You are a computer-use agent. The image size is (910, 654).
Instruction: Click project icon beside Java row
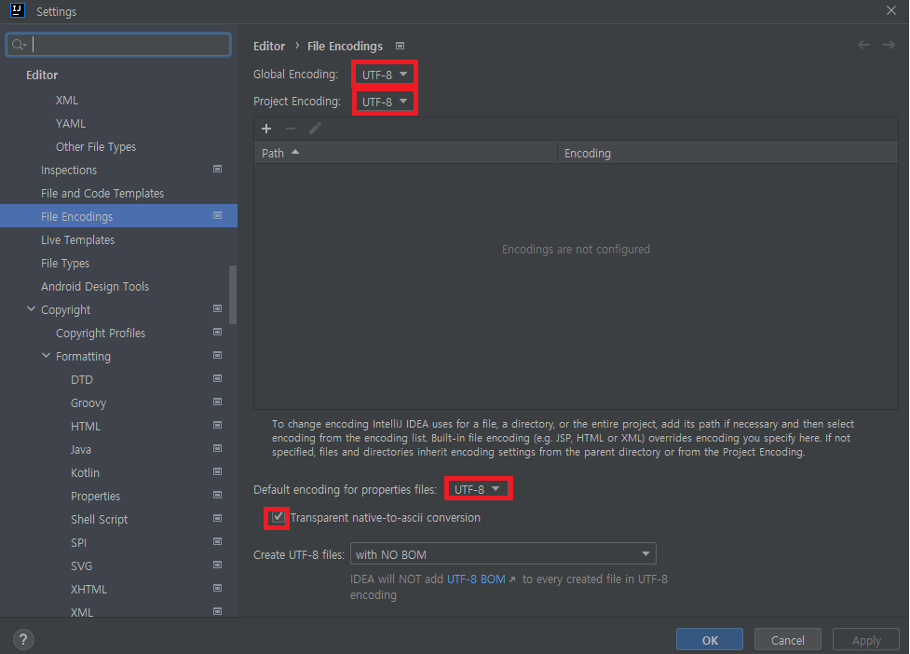pyautogui.click(x=218, y=448)
